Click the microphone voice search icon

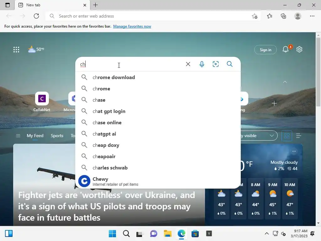(202, 64)
